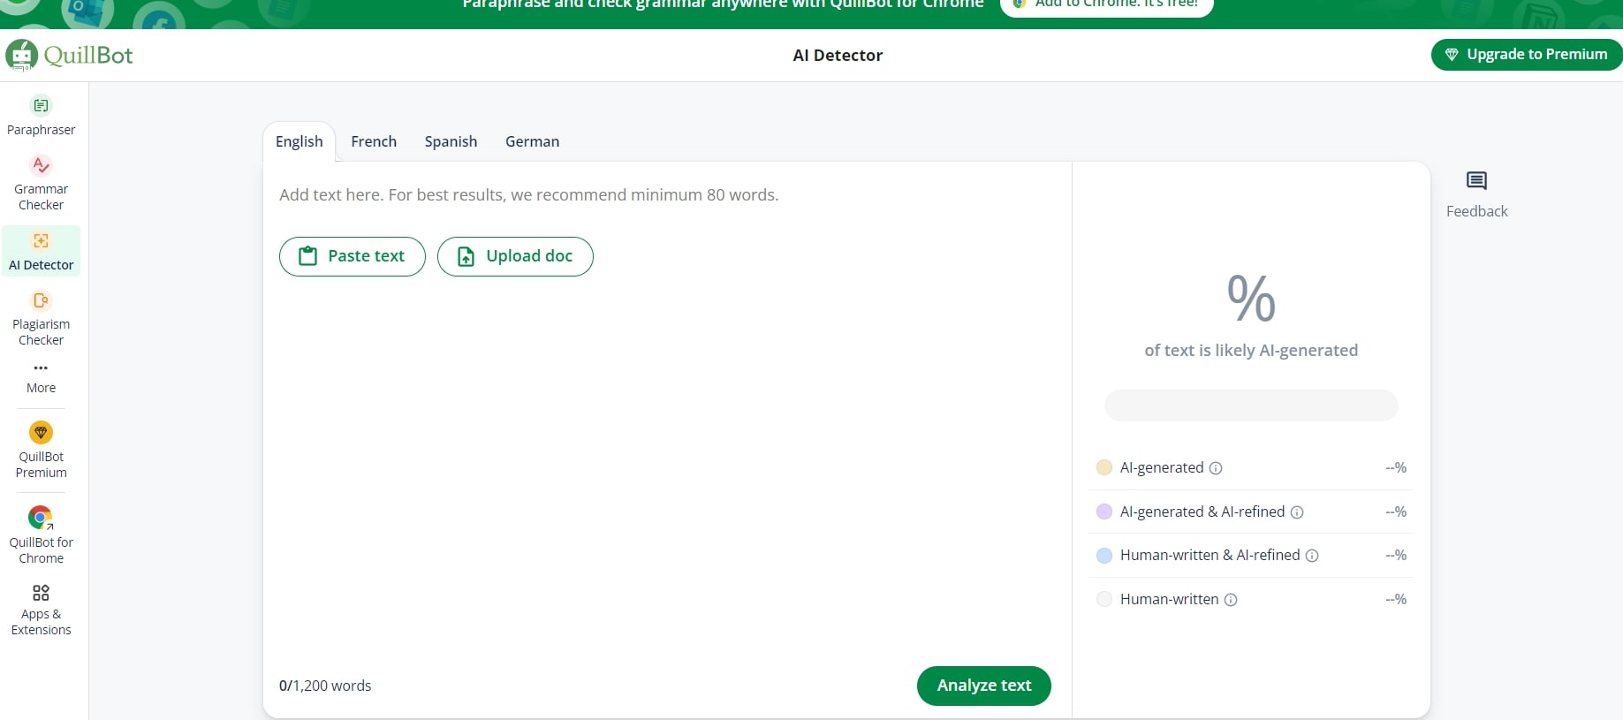Open Grammar Checker from sidebar
The height and width of the screenshot is (720, 1623).
coord(41,165)
